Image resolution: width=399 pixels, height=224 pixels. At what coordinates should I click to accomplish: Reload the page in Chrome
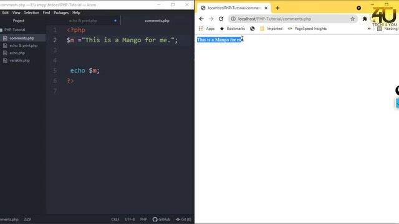click(221, 19)
